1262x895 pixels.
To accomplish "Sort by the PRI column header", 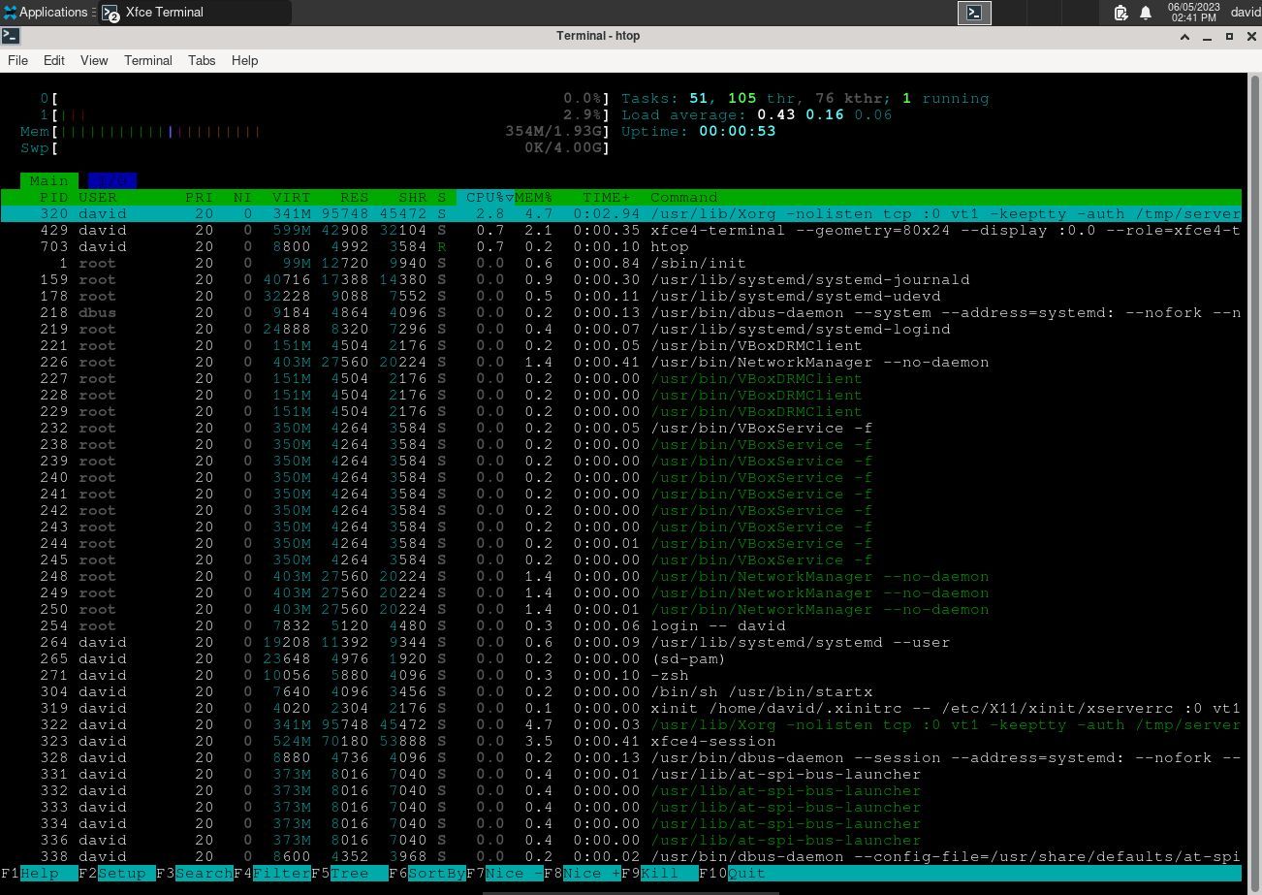I will (199, 197).
